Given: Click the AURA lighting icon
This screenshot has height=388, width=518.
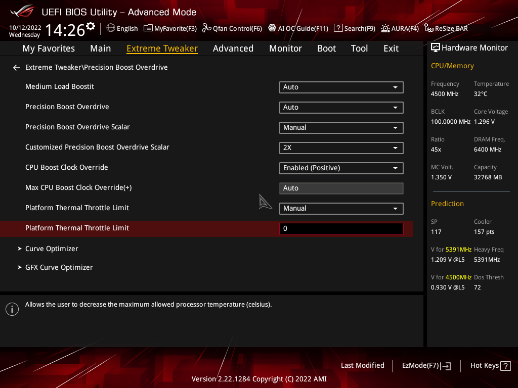Looking at the screenshot, I should [385, 28].
